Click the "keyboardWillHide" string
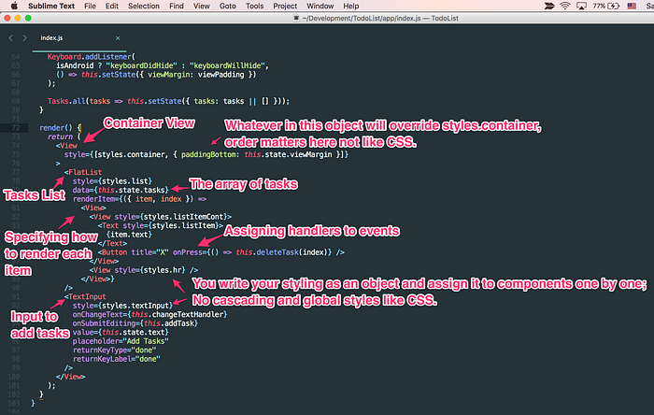This screenshot has height=415, width=654. [227, 65]
